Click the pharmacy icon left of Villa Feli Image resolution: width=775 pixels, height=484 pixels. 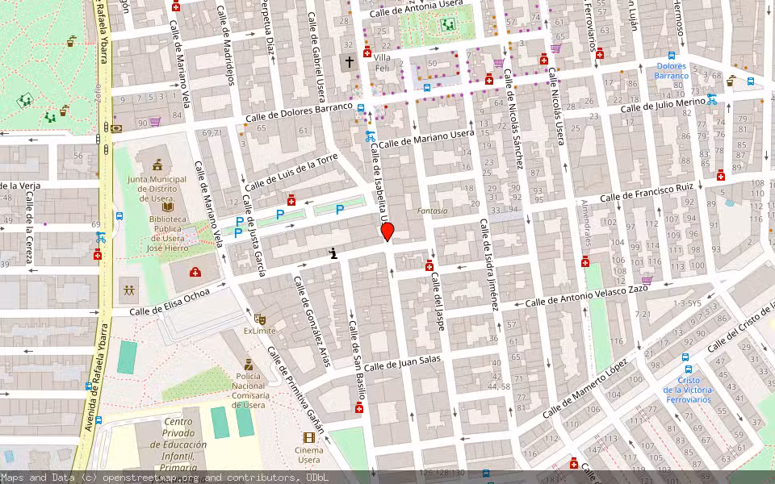pos(367,52)
